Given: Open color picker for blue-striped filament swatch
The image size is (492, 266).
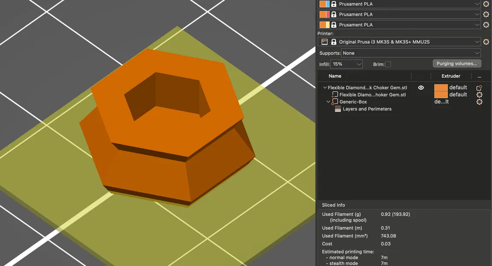Looking at the screenshot, I should coord(324,4).
